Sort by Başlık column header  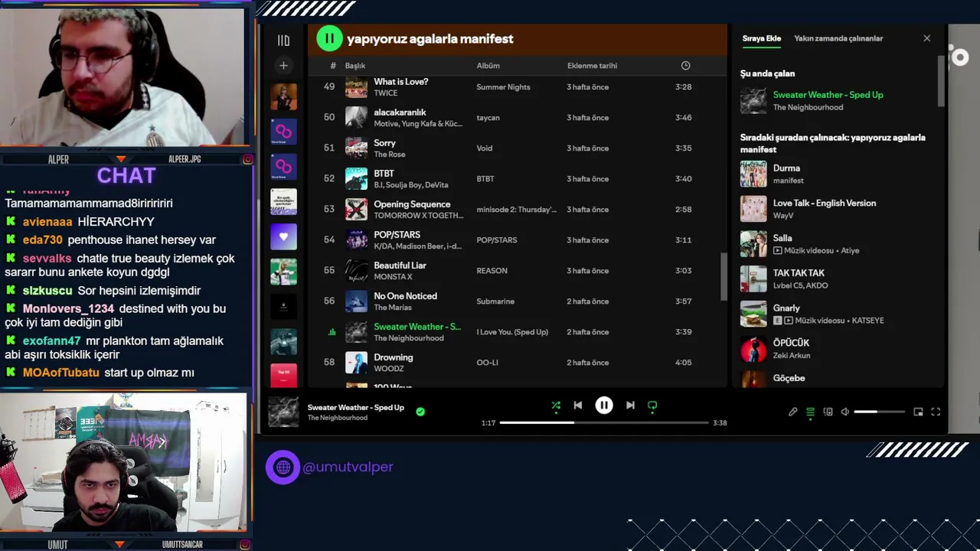click(x=355, y=66)
